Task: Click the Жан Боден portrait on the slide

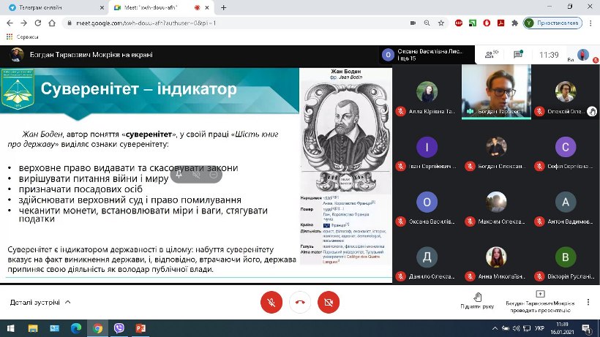Action: (345, 136)
